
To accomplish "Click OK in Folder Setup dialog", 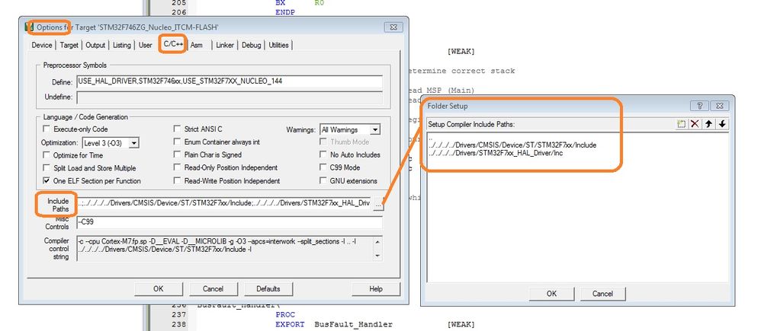I will coord(551,294).
